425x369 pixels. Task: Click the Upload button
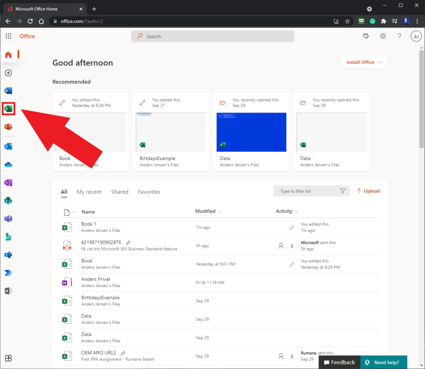(x=368, y=191)
